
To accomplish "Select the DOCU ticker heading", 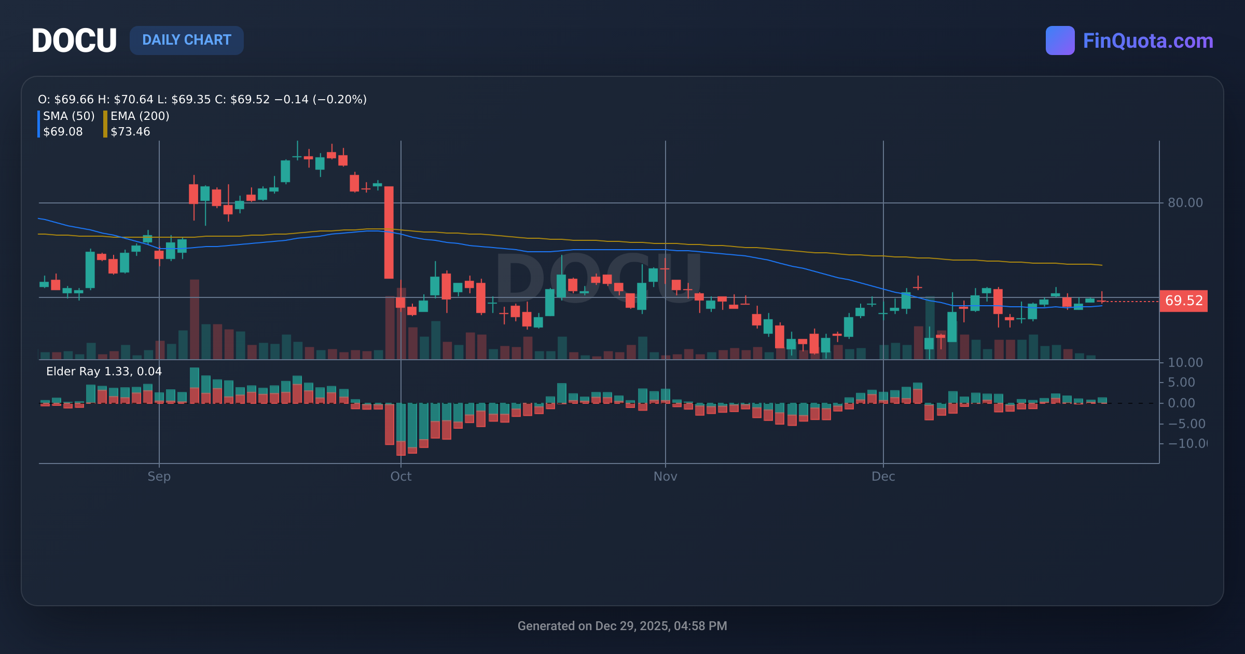I will (x=74, y=40).
